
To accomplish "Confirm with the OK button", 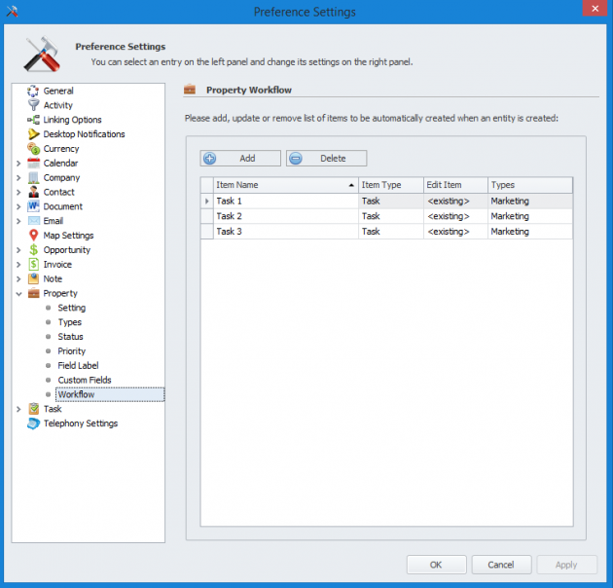I will pos(436,565).
